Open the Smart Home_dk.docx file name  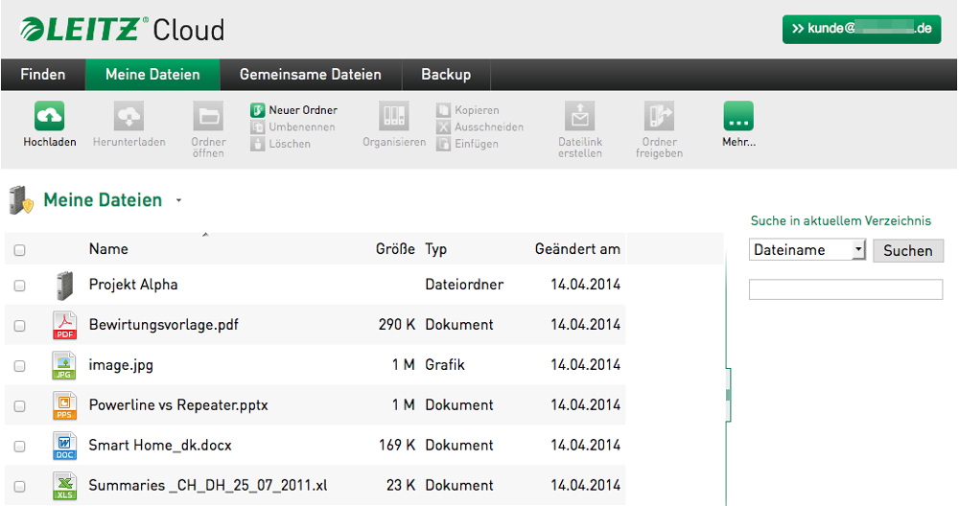(160, 446)
